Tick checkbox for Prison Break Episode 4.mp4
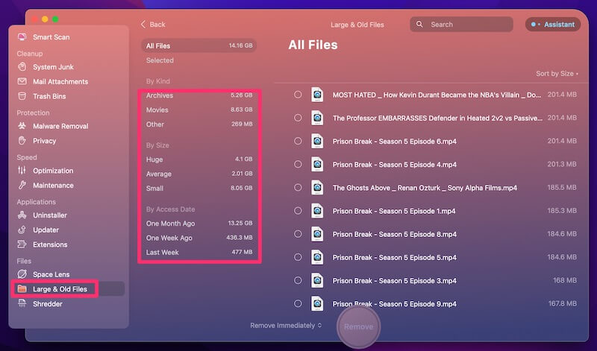The width and height of the screenshot is (597, 351). 298,164
